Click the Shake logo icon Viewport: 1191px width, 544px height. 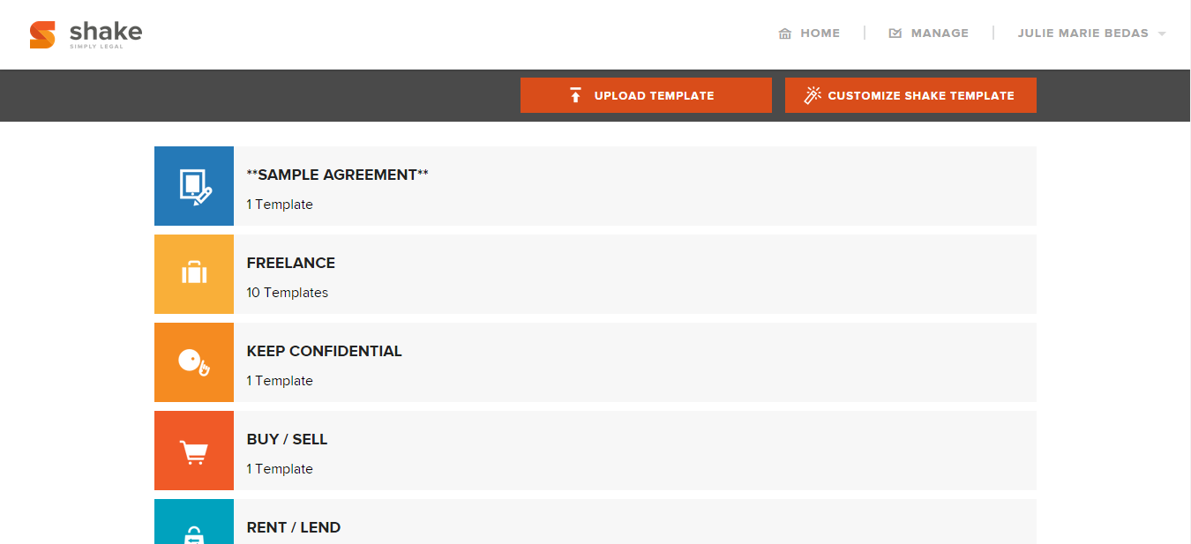(x=42, y=34)
